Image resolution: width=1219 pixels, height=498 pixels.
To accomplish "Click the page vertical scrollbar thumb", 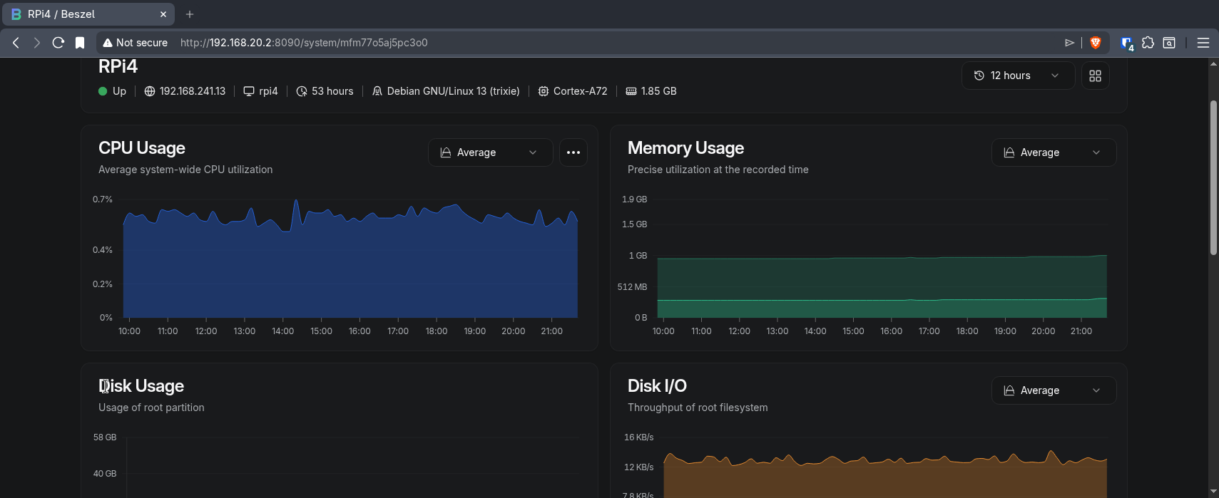I will click(1213, 178).
